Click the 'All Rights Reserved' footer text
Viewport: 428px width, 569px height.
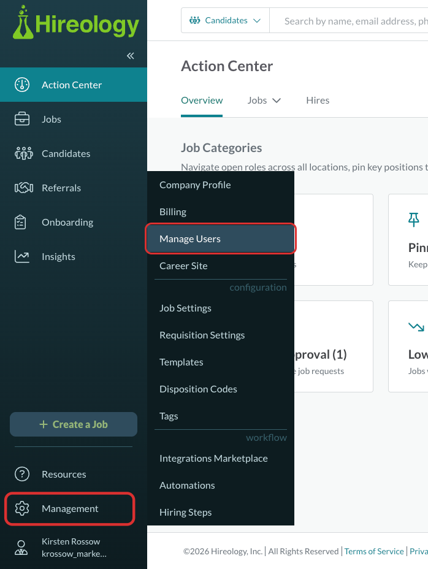coord(304,551)
